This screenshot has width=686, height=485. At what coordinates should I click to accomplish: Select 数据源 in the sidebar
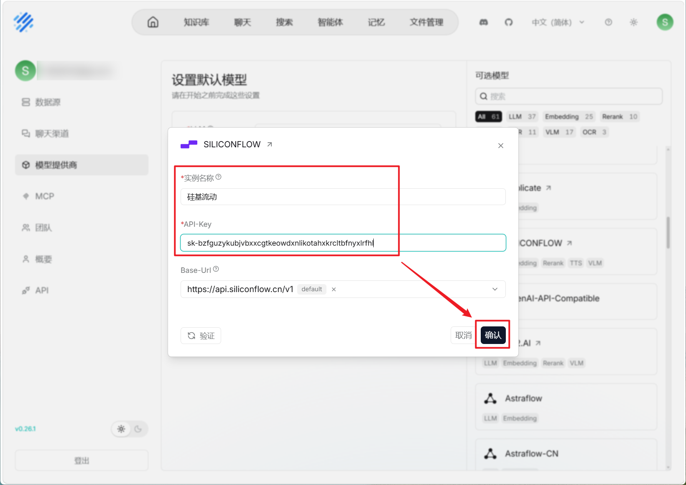click(x=82, y=102)
